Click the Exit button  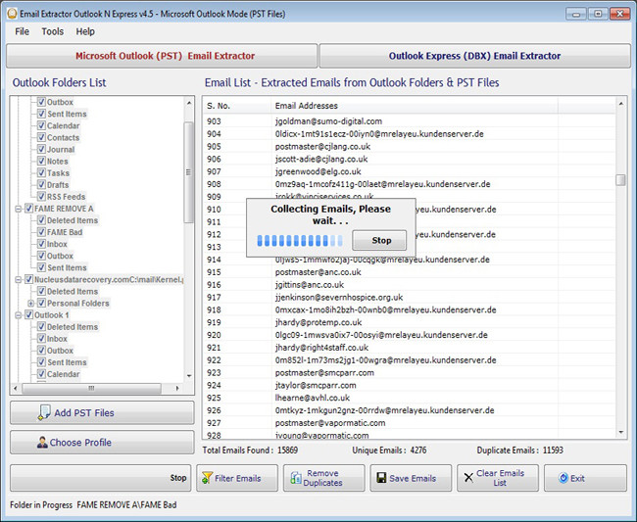click(585, 478)
